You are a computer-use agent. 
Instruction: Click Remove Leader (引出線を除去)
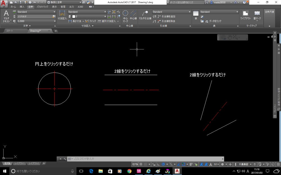tap(166, 21)
